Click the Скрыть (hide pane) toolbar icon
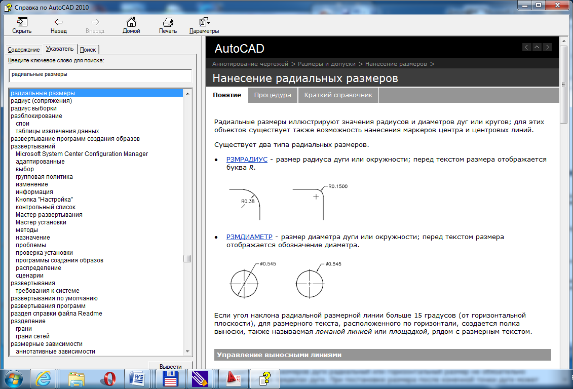The width and height of the screenshot is (573, 389). coord(22,22)
